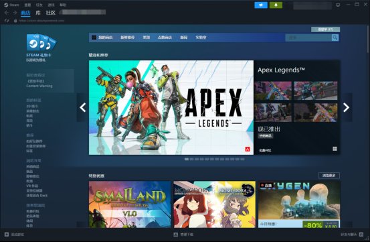Click the STEAM 礼物卡 label
This screenshot has height=242, width=370.
coord(39,55)
